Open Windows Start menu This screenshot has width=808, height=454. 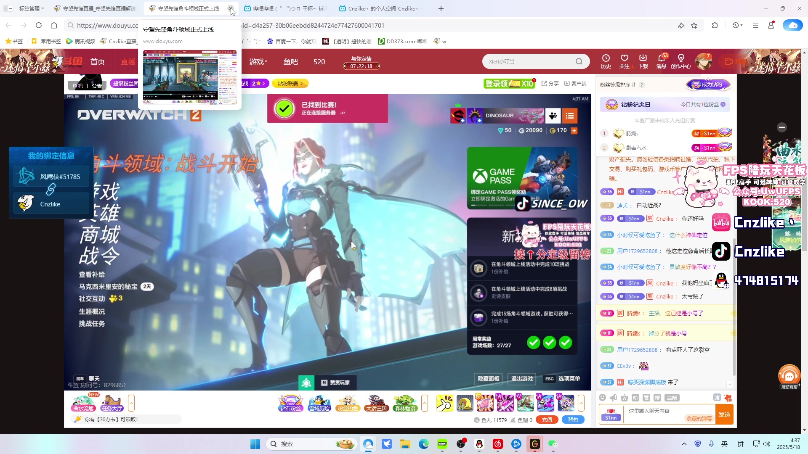(x=255, y=444)
